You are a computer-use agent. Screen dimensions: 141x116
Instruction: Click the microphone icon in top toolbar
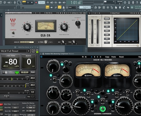coord(133,2)
